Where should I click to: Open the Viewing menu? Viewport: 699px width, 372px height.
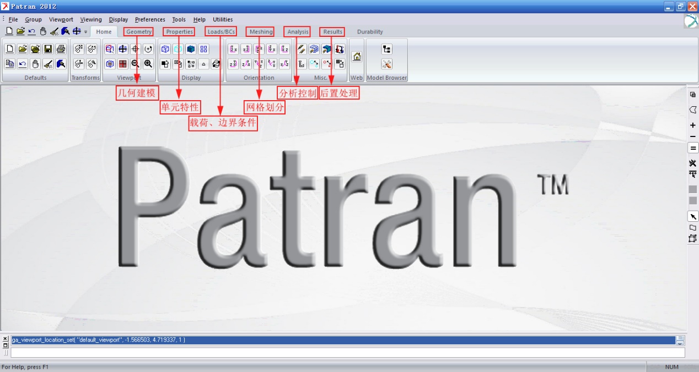(91, 19)
